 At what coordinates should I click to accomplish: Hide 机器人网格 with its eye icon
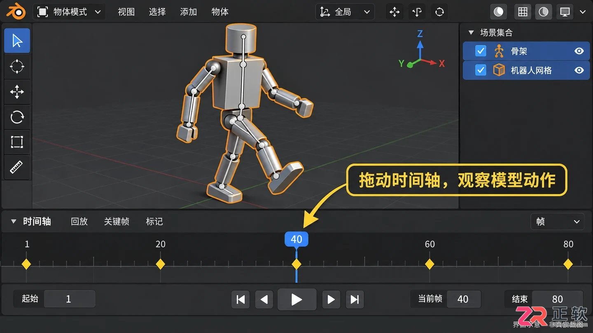click(x=579, y=70)
